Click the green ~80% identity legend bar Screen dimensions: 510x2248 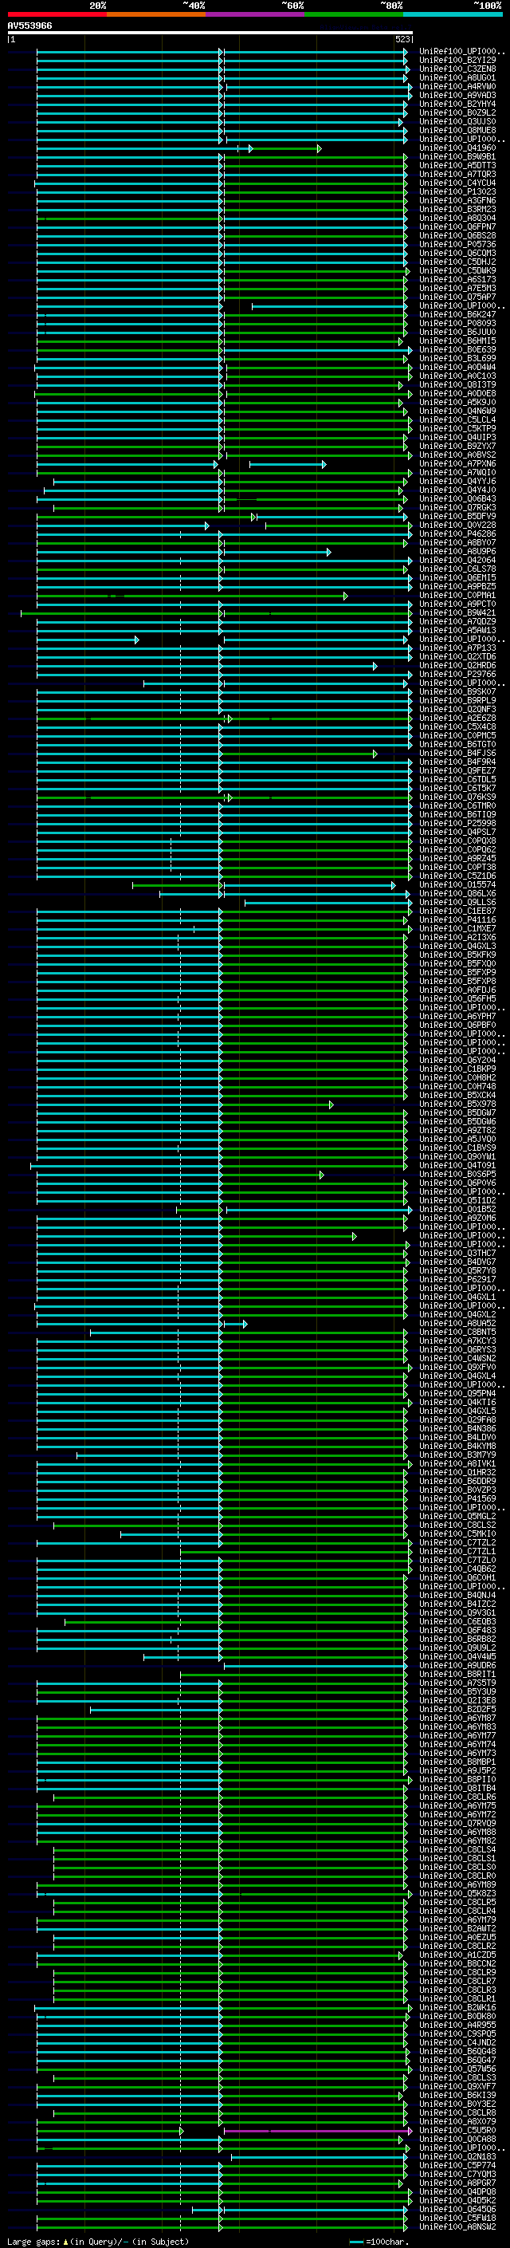coord(354,14)
